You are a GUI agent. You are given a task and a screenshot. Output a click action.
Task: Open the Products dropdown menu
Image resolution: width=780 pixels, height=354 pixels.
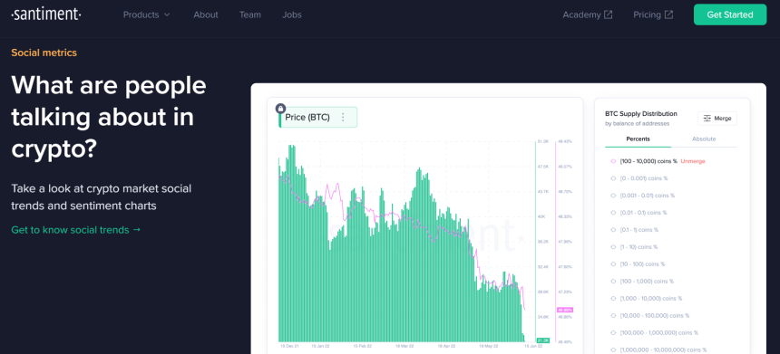147,14
